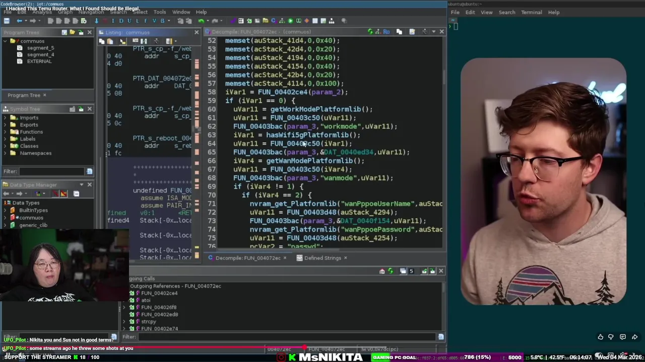This screenshot has height=362, width=645.
Task: Select generic_clib in Data Type Manager
Action: [33, 225]
